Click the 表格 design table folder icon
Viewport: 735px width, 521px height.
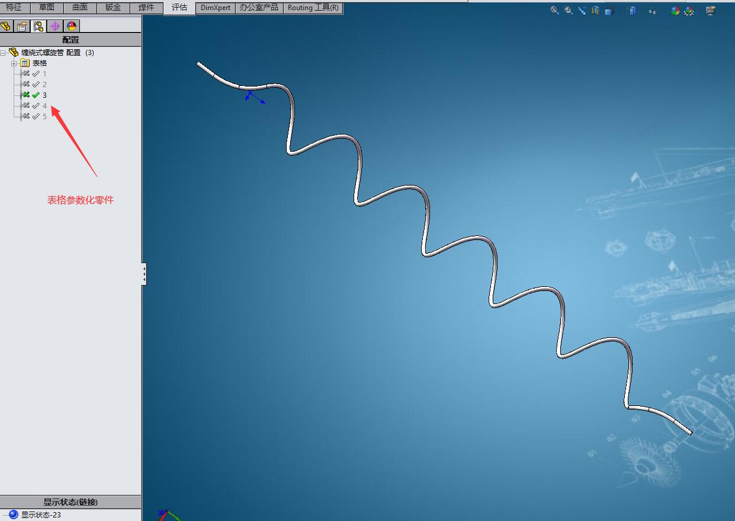tap(25, 63)
